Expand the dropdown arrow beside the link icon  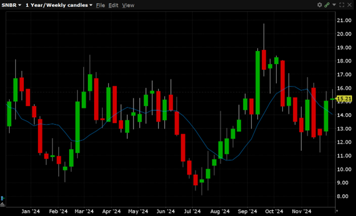334,5
